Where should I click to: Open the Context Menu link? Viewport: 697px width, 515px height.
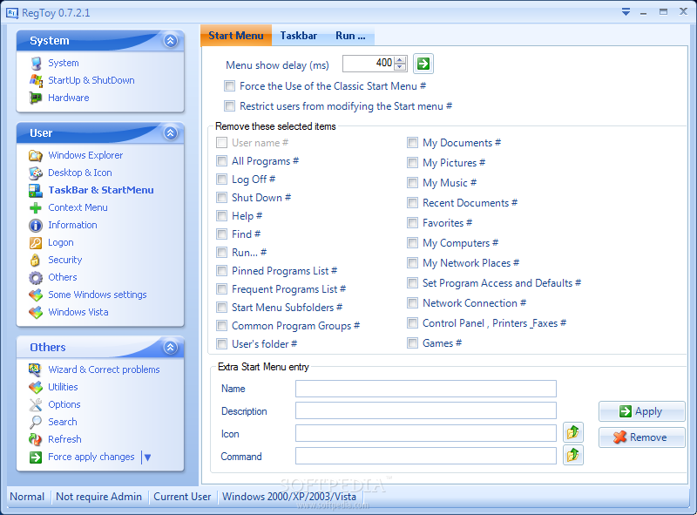coord(78,207)
